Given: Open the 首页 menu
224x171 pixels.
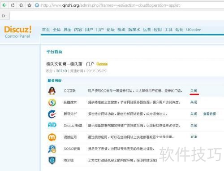Looking at the screenshot, I should tap(46, 30).
